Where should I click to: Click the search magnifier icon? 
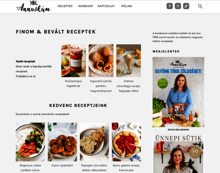pyautogui.click(x=200, y=6)
